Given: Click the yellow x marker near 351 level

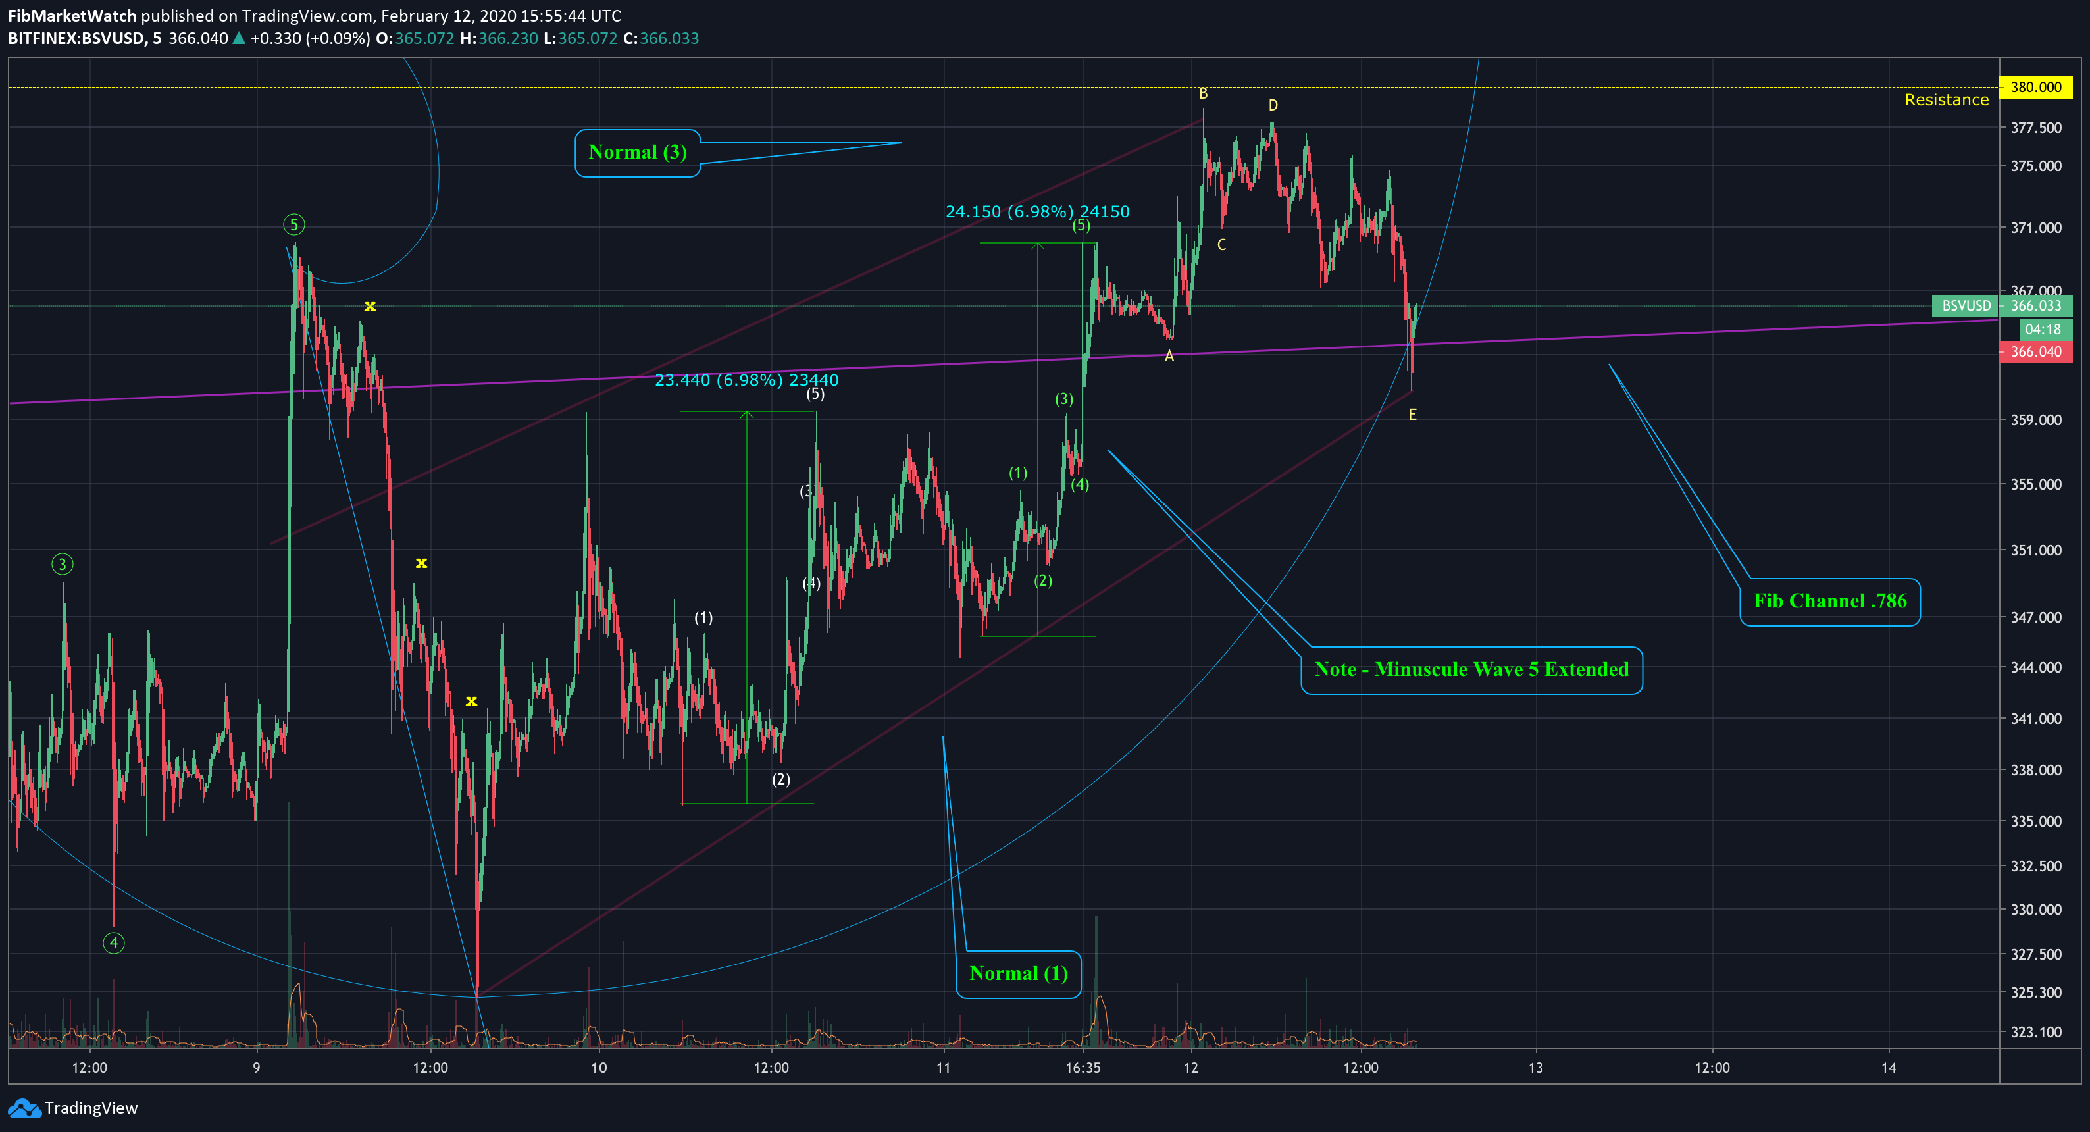Looking at the screenshot, I should coord(421,563).
